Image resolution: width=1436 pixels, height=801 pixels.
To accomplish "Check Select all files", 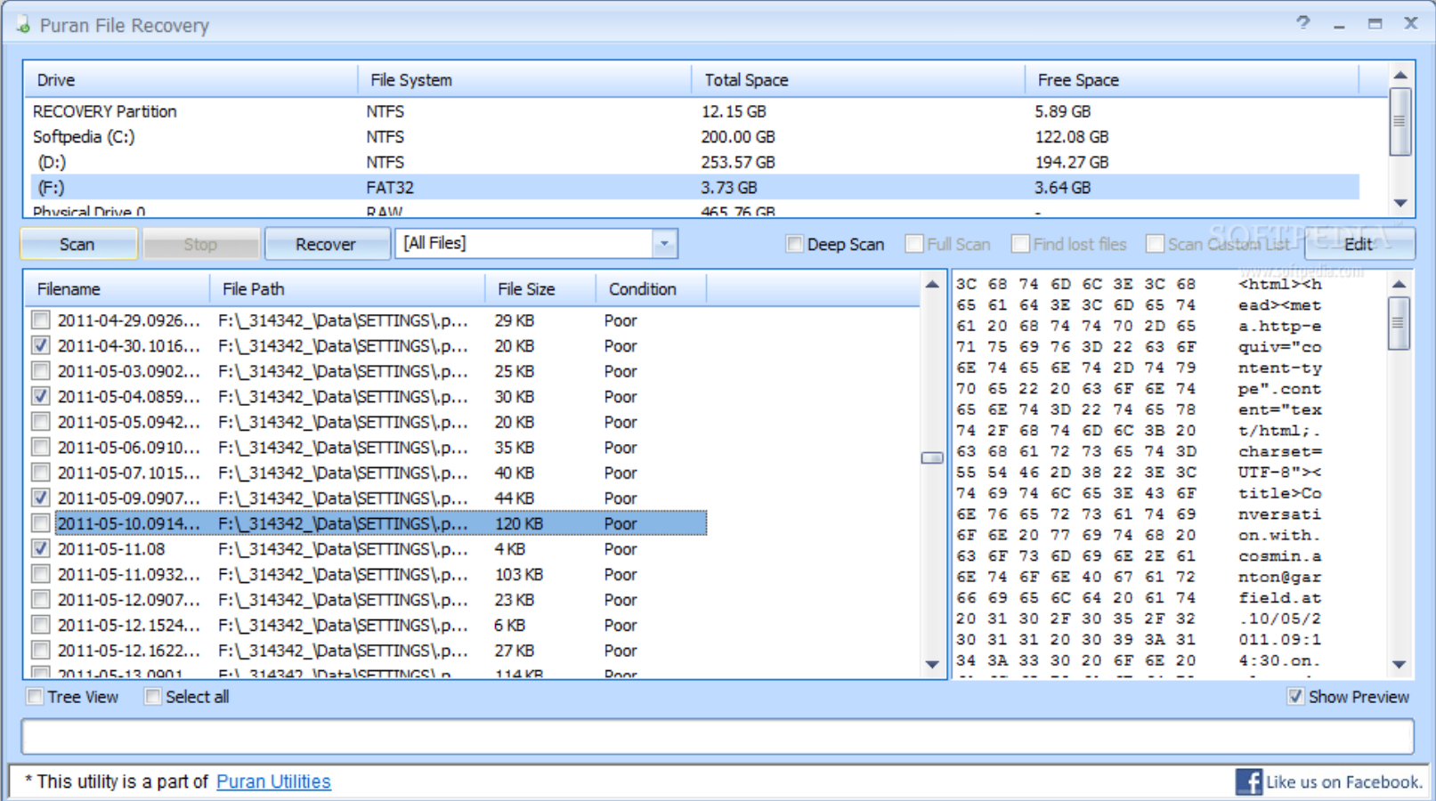I will click(151, 697).
